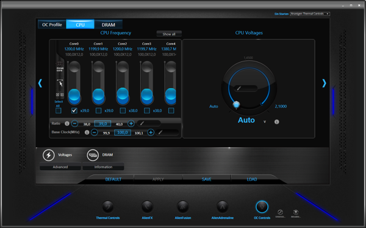The width and height of the screenshot is (366, 228).
Task: Select base clock value 100,1
Action: (139, 133)
